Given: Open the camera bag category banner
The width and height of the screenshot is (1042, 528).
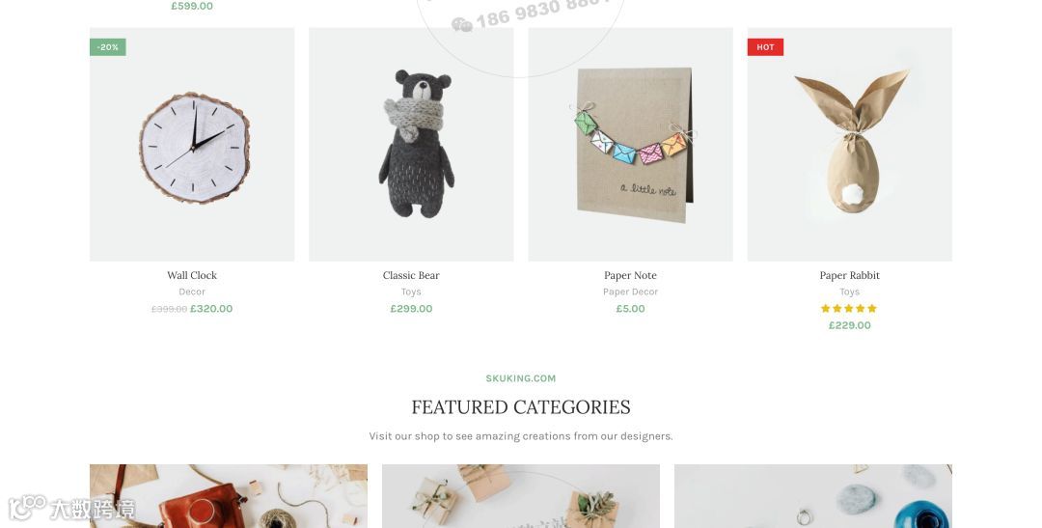Looking at the screenshot, I should pos(229,496).
